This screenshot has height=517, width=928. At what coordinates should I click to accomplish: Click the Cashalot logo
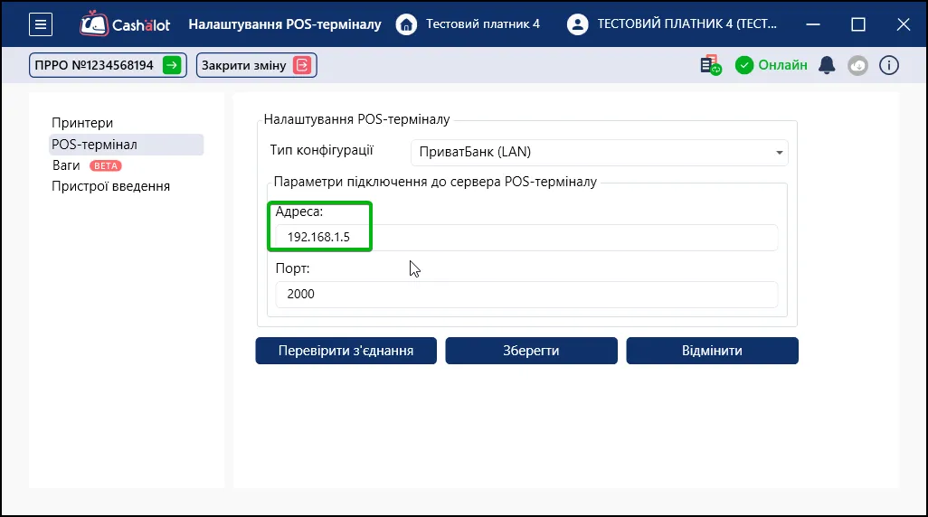tap(125, 24)
